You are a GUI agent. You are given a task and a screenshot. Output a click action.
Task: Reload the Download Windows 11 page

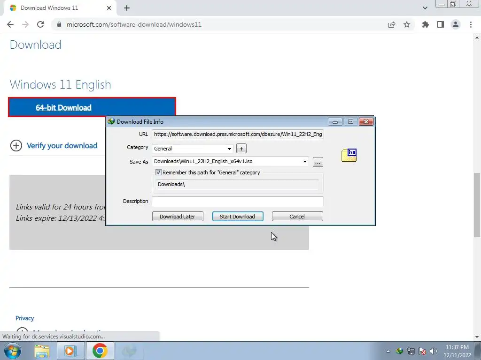point(40,24)
